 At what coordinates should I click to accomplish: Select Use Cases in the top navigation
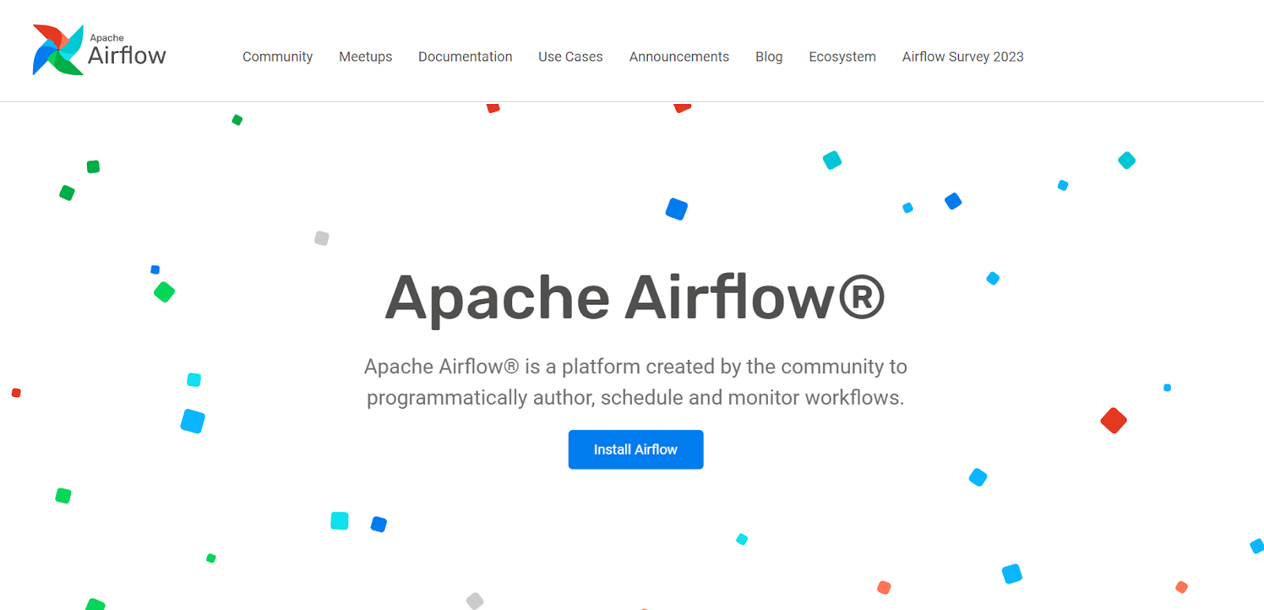pyautogui.click(x=570, y=57)
